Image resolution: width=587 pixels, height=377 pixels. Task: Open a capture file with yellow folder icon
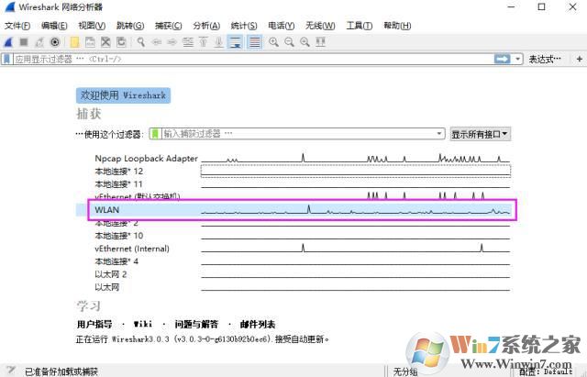(x=74, y=42)
